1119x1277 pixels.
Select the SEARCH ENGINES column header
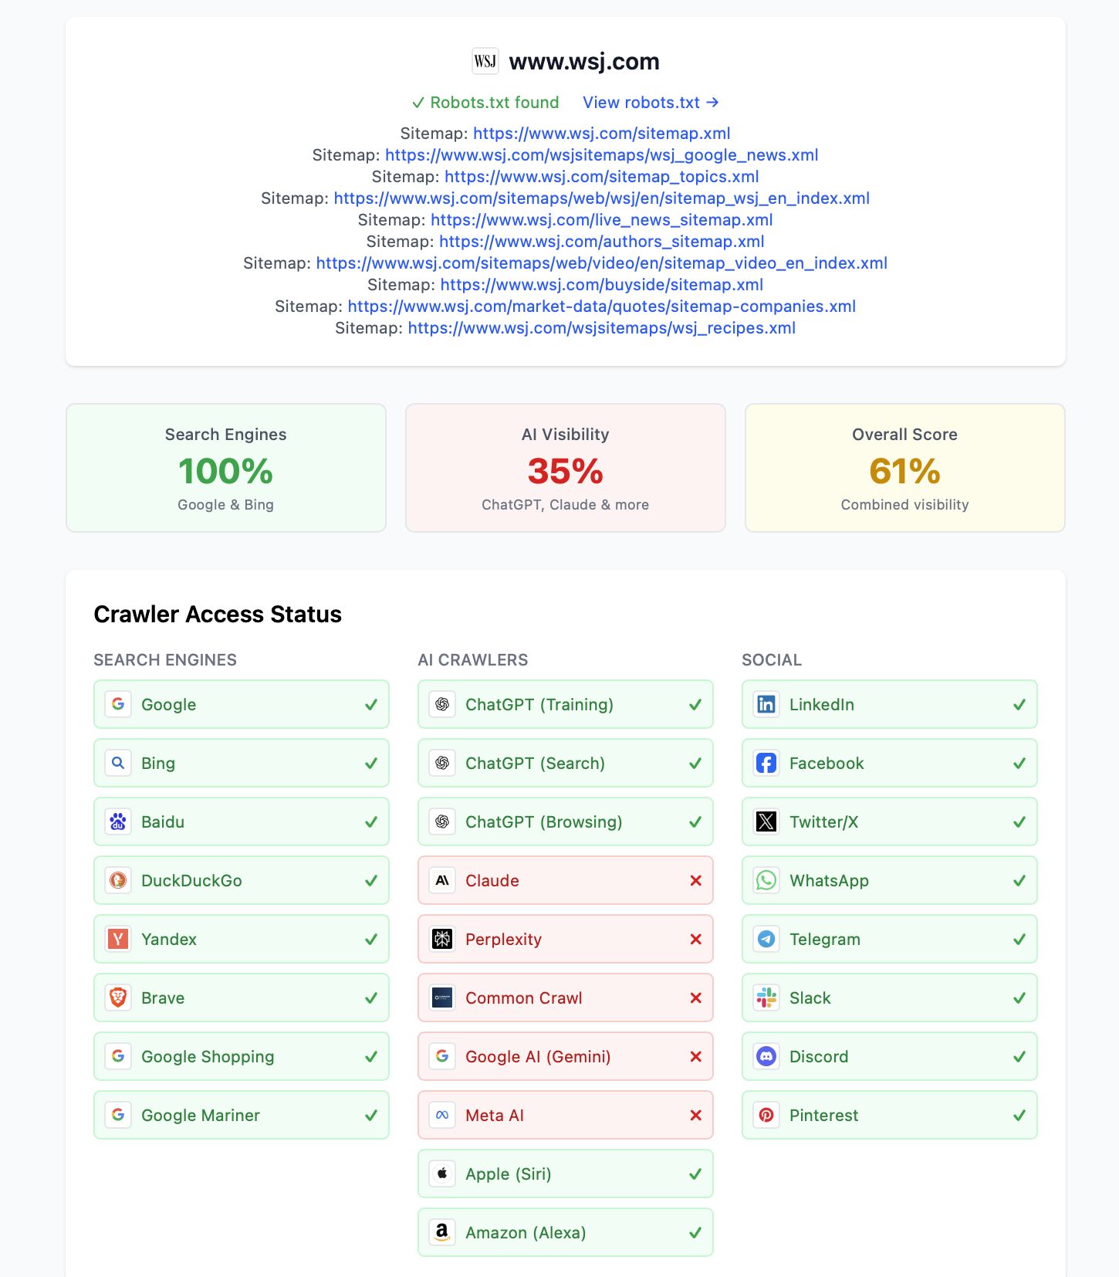click(x=164, y=659)
